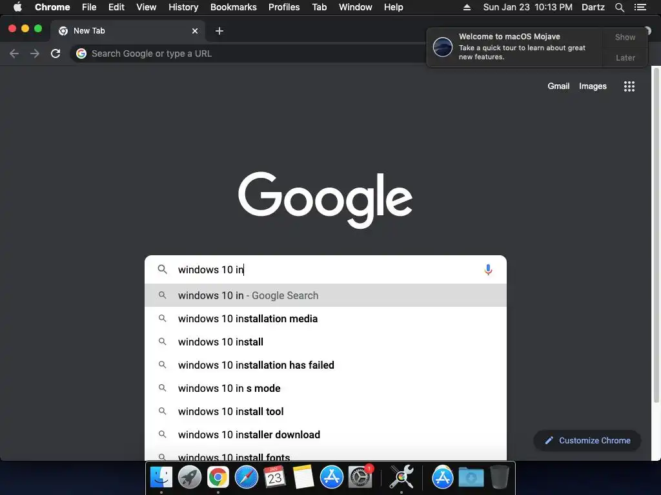
Task: Open the Applications folder icon in Dock
Action: pyautogui.click(x=443, y=478)
